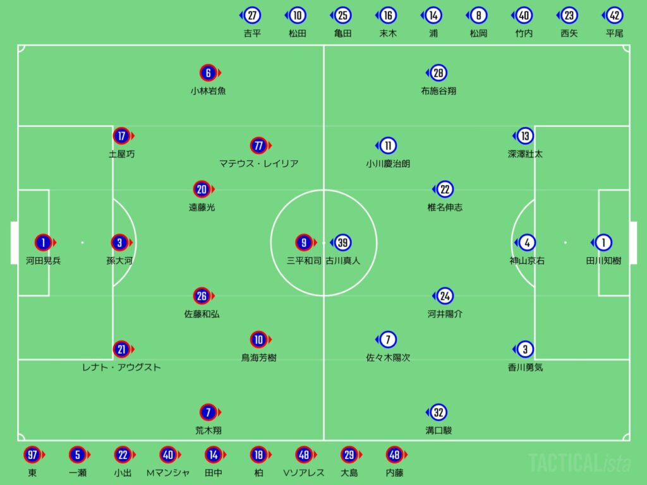This screenshot has height=485, width=647.
Task: Select substitute 27 吉平 marker
Action: tap(252, 16)
